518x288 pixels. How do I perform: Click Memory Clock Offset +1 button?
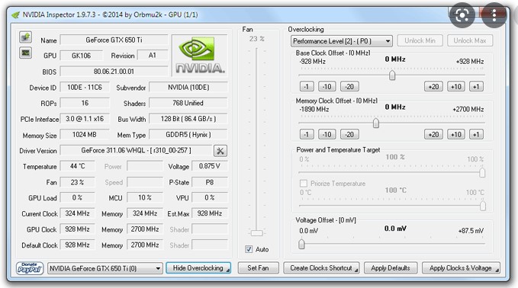point(476,134)
